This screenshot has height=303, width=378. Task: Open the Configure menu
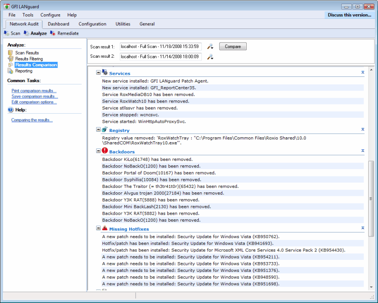(51, 15)
